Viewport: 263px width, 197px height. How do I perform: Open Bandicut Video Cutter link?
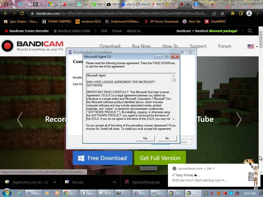coord(72,31)
